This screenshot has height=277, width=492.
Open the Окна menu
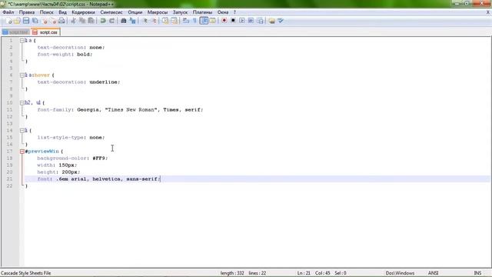[x=223, y=12]
